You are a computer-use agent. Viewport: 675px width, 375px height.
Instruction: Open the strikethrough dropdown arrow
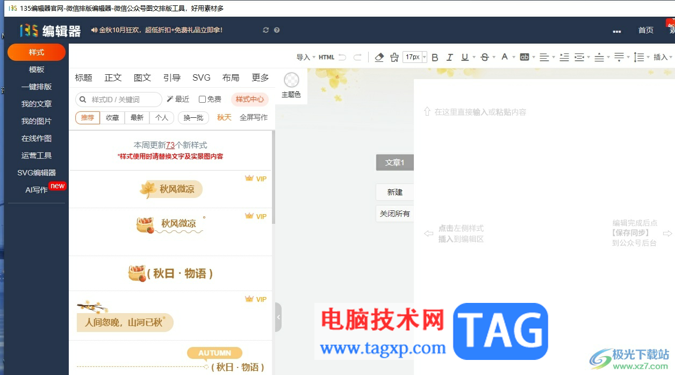(494, 57)
